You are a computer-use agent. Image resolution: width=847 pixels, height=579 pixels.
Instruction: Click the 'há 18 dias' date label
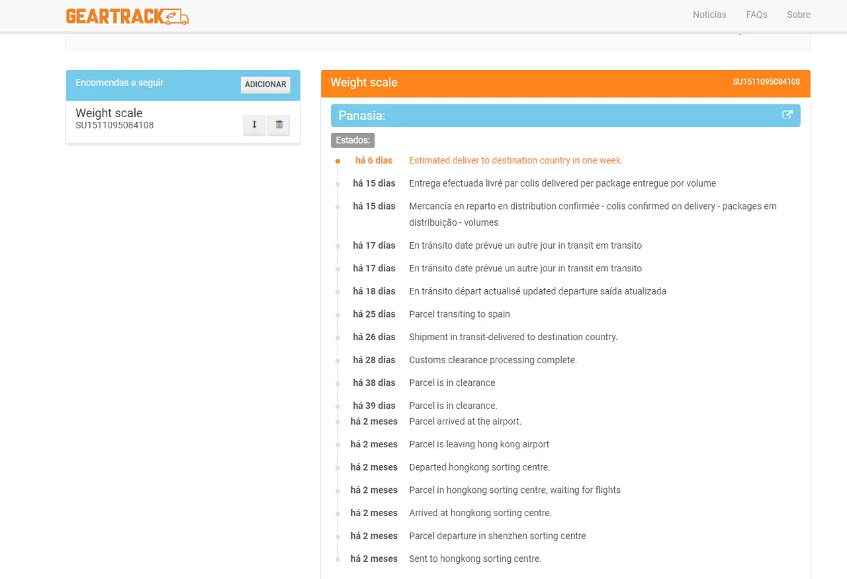coord(374,291)
